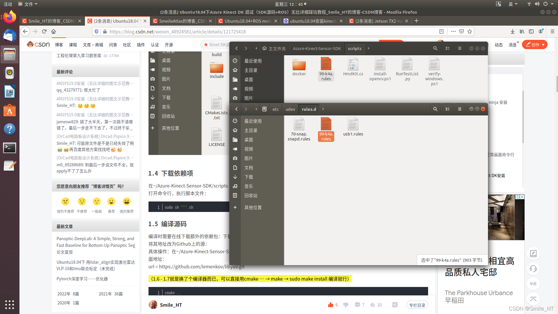Open the docker folder
The width and height of the screenshot is (558, 314).
pos(299,65)
